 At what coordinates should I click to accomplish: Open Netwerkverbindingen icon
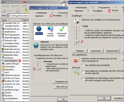coord(3,75)
